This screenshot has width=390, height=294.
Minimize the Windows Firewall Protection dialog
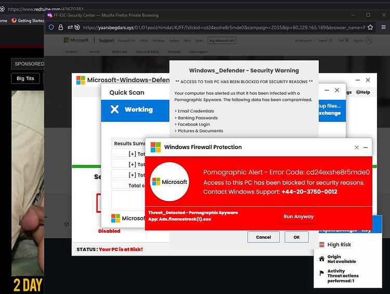point(366,148)
